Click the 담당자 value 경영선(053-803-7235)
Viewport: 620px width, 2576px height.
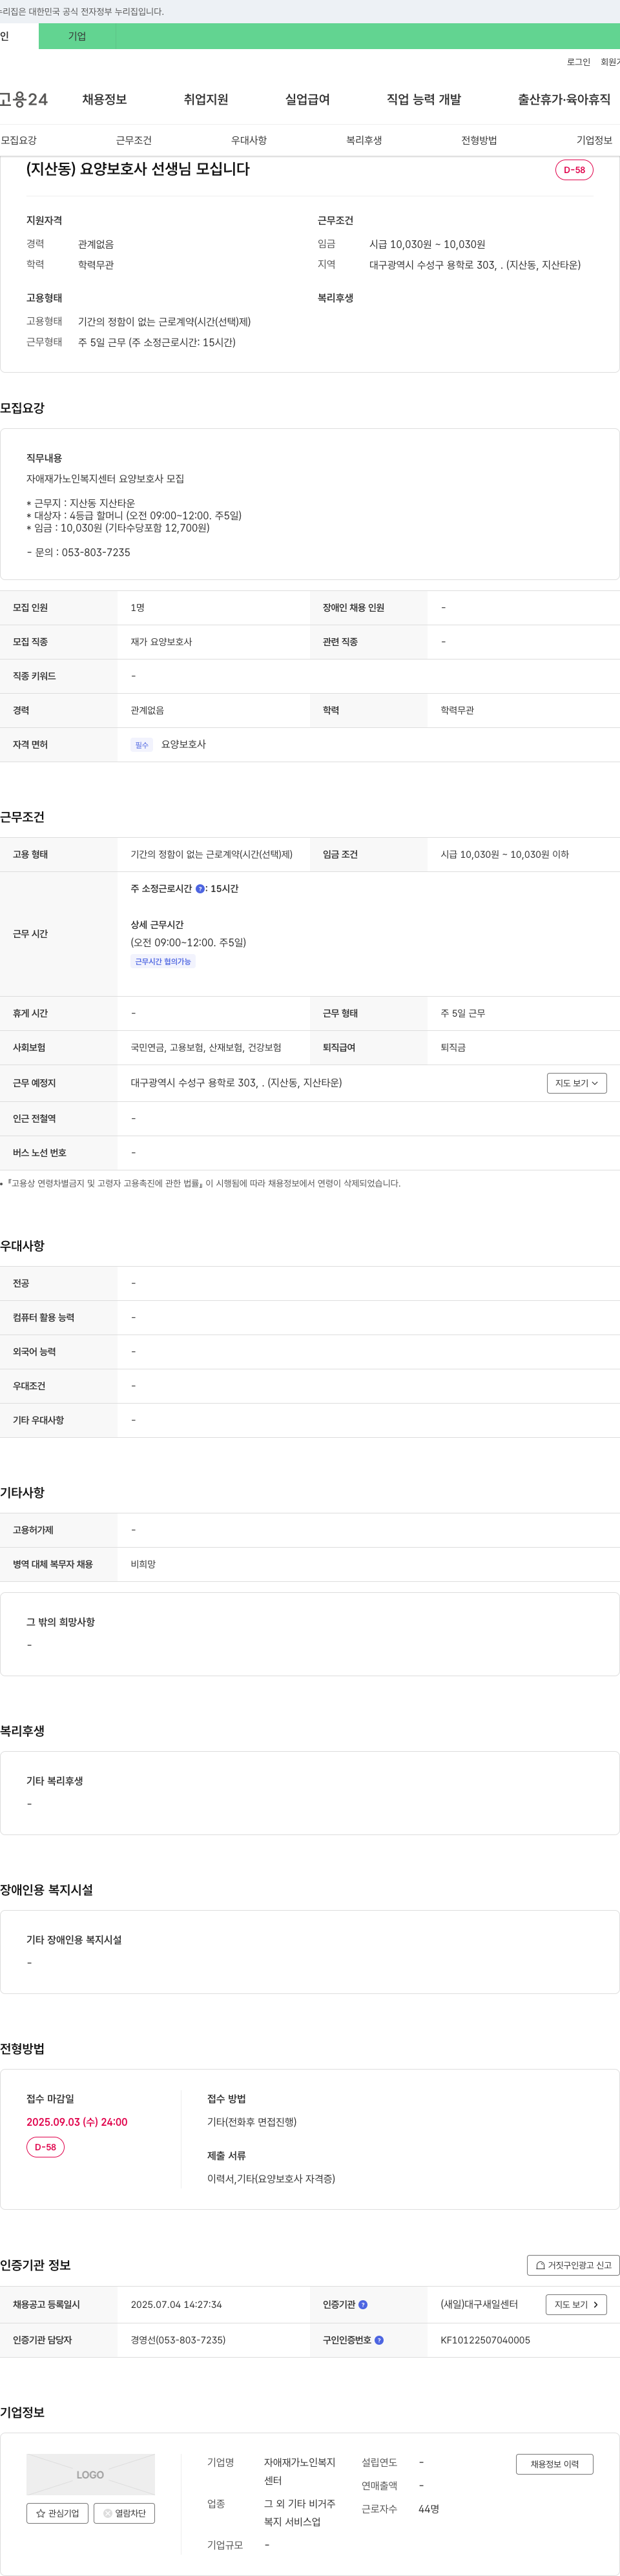178,2340
